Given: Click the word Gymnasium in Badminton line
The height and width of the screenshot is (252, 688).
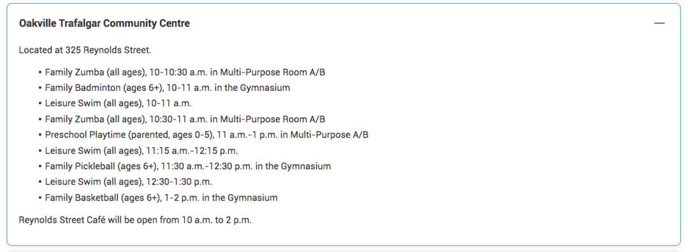Looking at the screenshot, I should [265, 88].
